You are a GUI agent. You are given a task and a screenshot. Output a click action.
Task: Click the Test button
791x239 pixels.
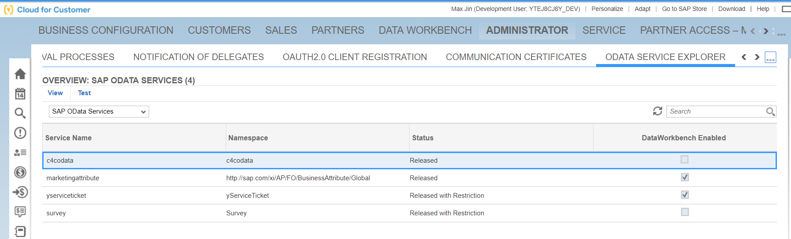pos(84,93)
